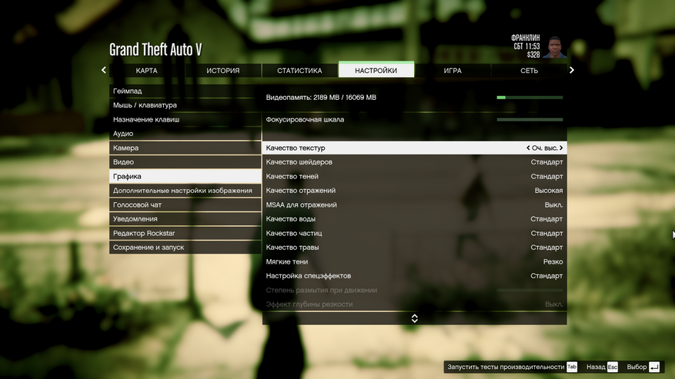Select Сохранение и запуск category
The width and height of the screenshot is (675, 379).
pos(185,248)
